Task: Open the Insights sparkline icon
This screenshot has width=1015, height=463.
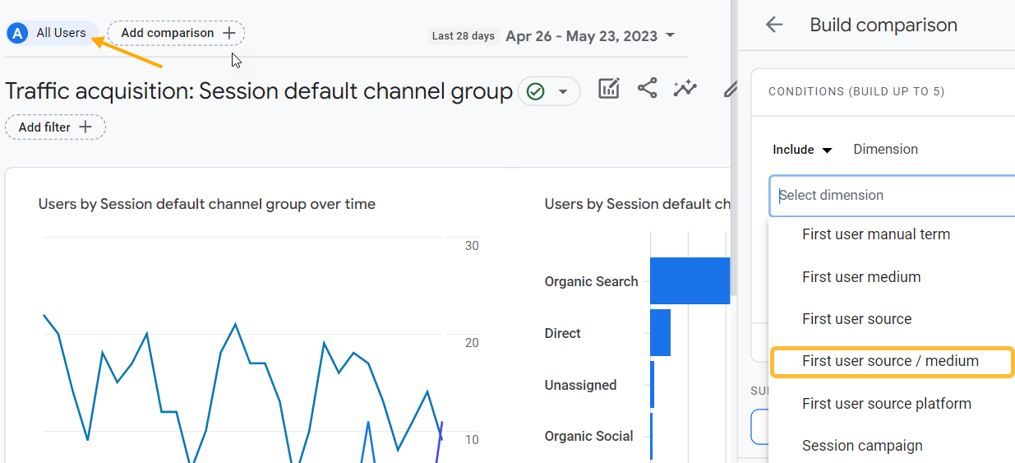Action: click(685, 89)
